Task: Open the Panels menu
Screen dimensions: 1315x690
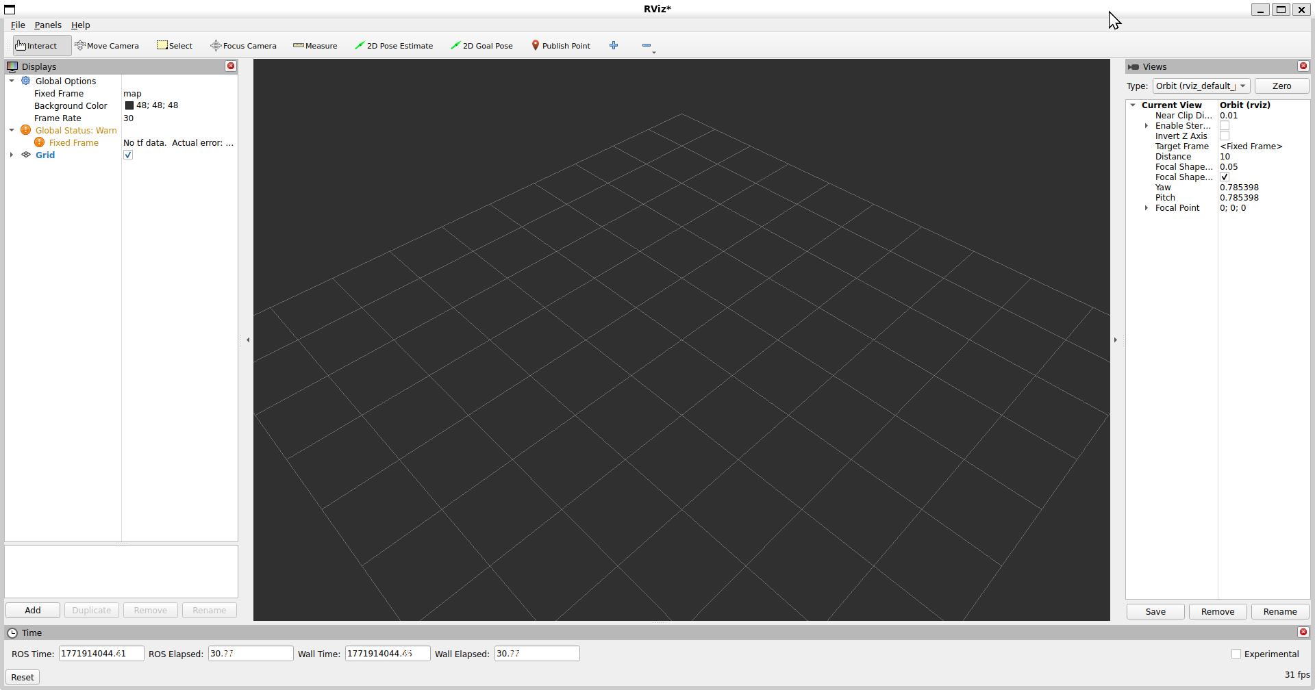Action: click(x=48, y=25)
